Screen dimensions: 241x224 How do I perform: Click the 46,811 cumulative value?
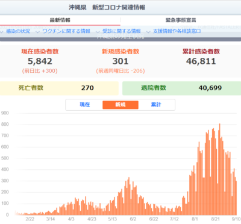pos(201,61)
